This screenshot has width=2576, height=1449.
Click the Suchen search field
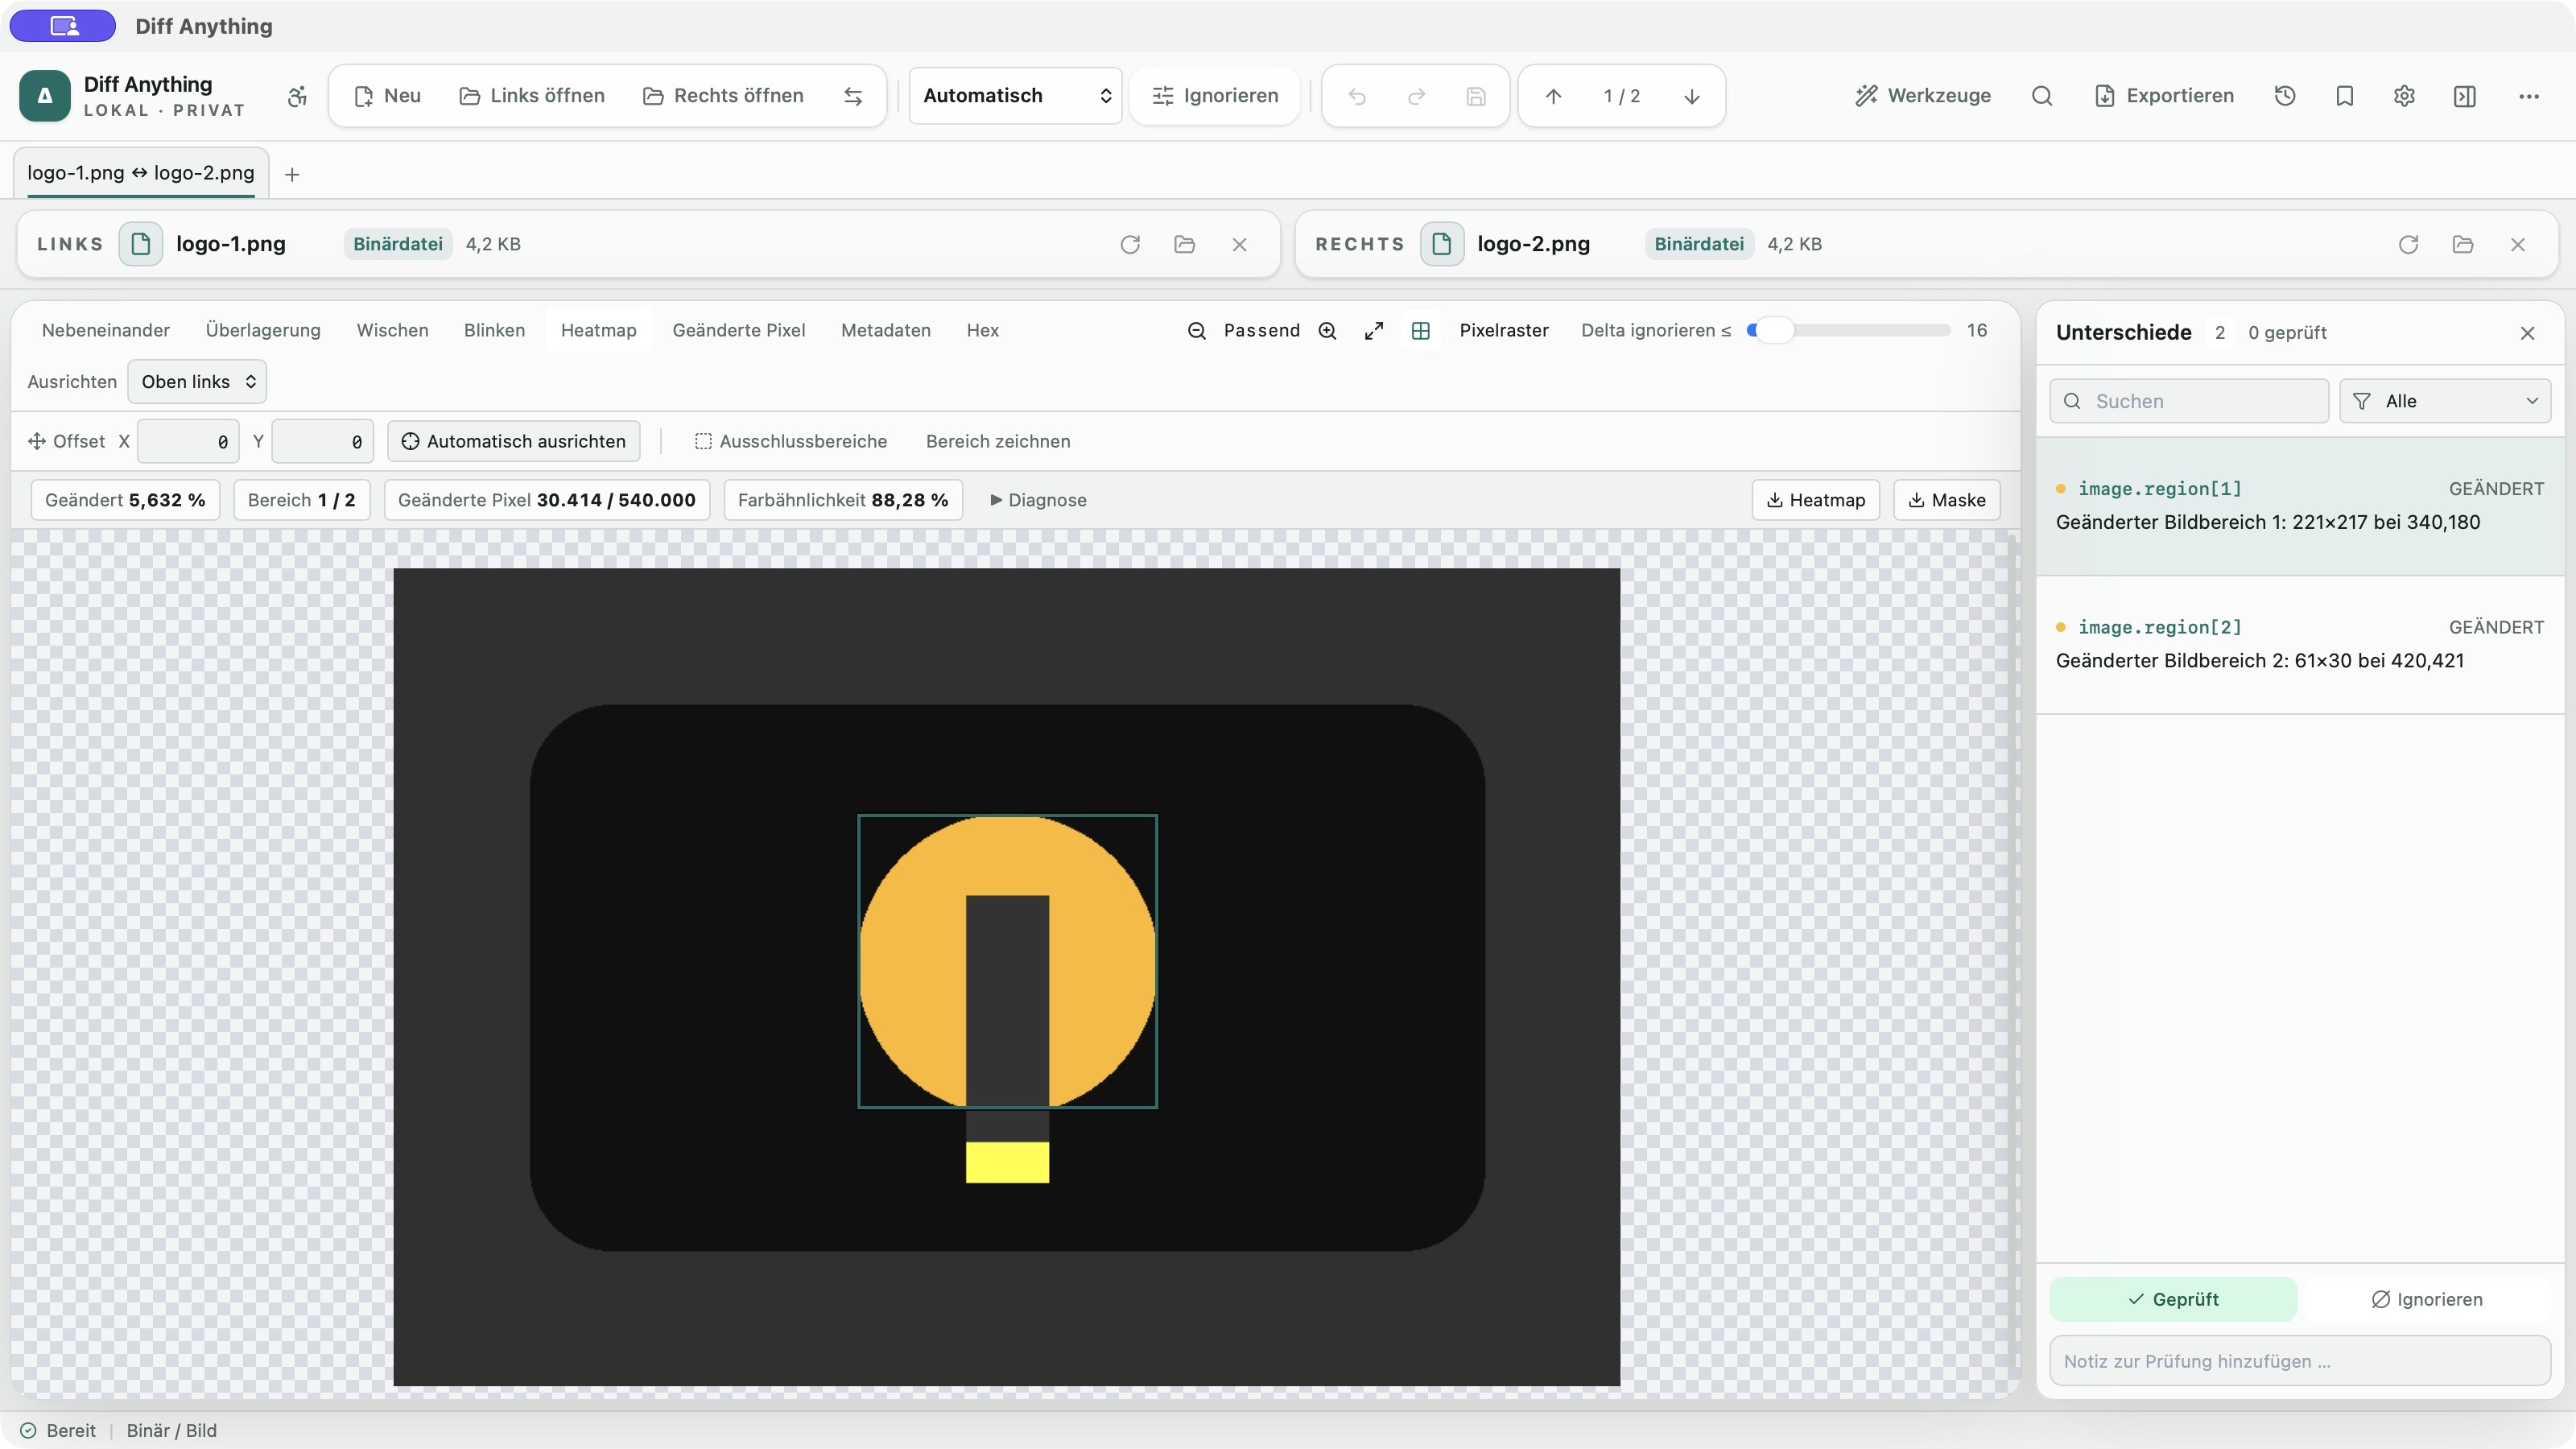point(2189,401)
